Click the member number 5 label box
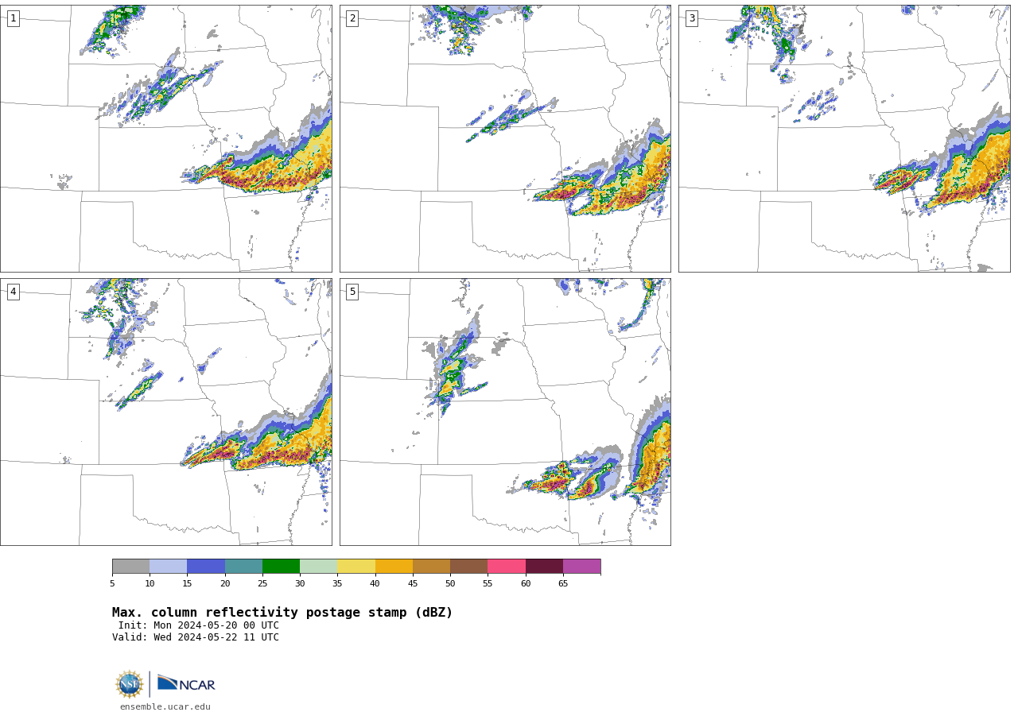The height and width of the screenshot is (716, 1018). coord(352,292)
